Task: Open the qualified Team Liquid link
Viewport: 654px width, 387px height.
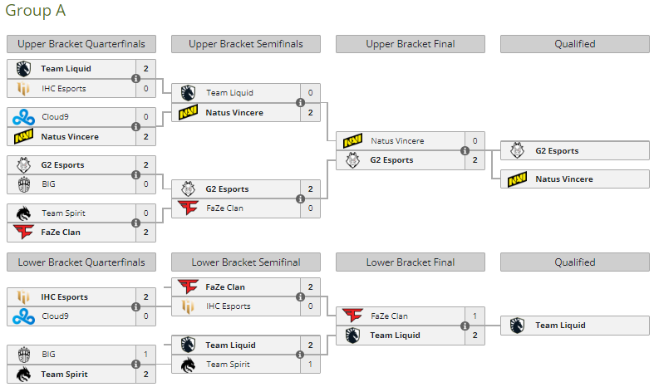Action: tap(560, 326)
